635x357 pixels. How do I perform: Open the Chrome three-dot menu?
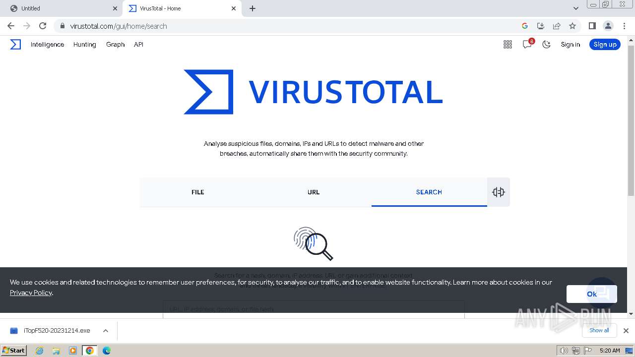624,26
